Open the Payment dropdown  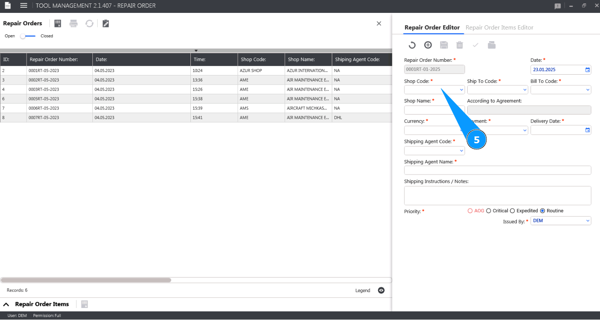pyautogui.click(x=525, y=130)
